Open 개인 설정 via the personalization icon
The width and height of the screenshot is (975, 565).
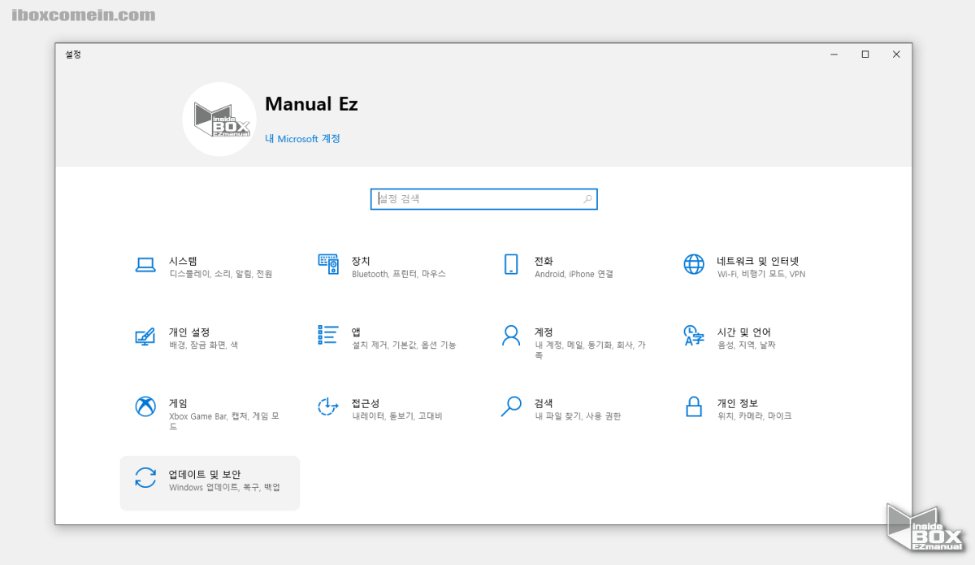coord(145,335)
